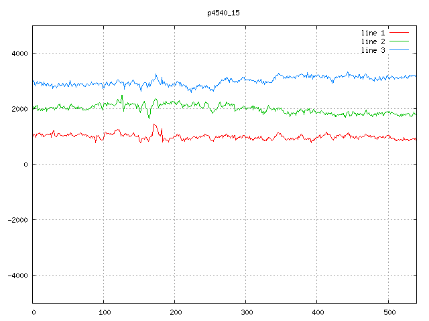Click the blue legend sample for line 3
429x321 pixels.
coord(399,51)
